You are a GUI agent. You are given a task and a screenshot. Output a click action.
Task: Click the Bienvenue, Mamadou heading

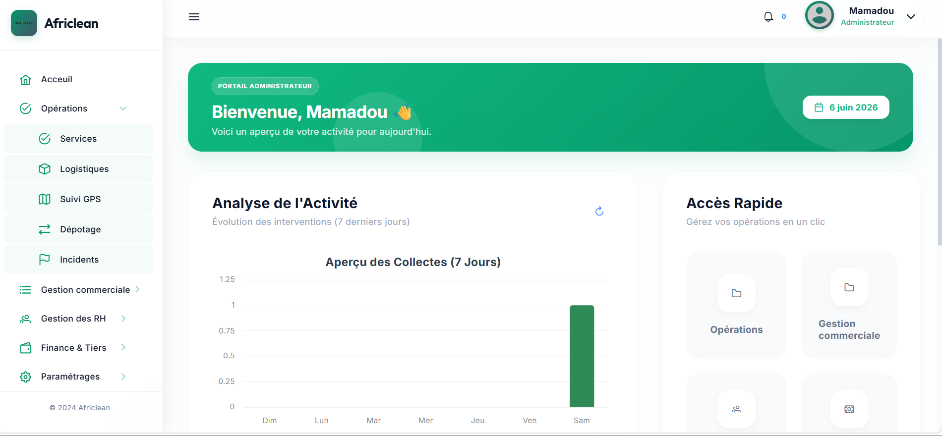(299, 112)
